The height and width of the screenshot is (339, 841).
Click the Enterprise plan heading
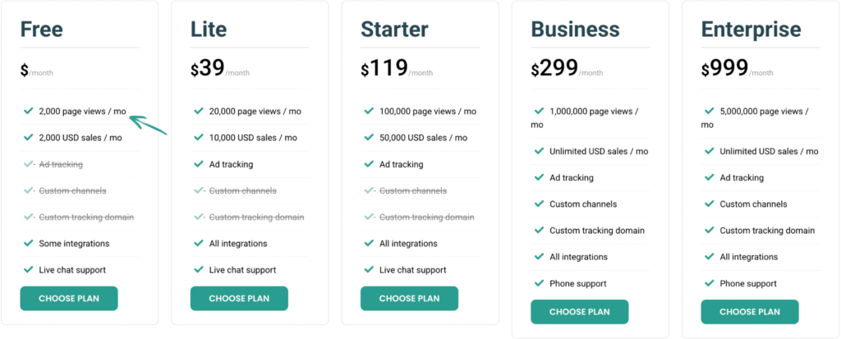pos(751,30)
